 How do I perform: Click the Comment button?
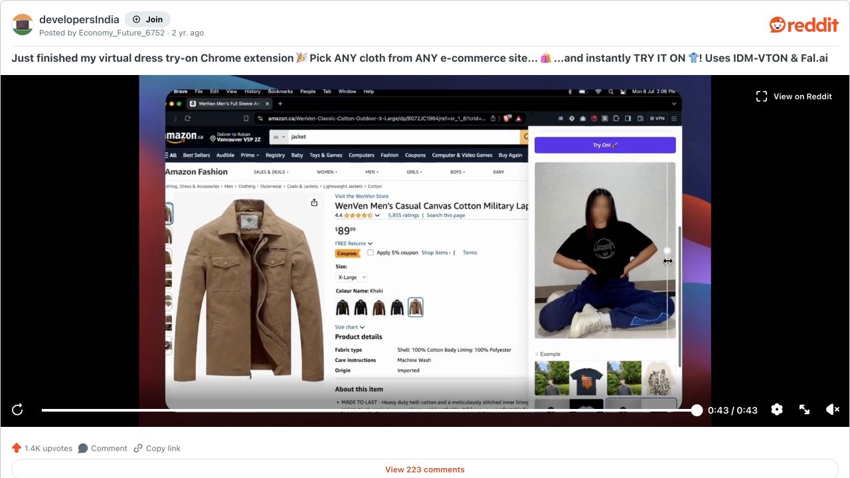coord(102,448)
